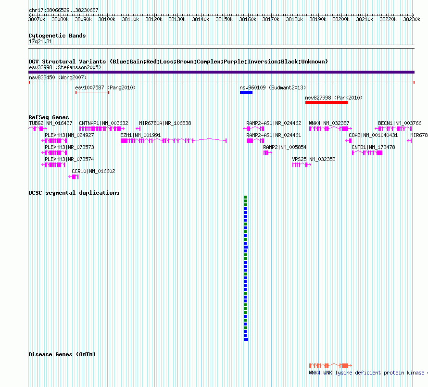Click the 38070k ruler tick label

(x=37, y=19)
